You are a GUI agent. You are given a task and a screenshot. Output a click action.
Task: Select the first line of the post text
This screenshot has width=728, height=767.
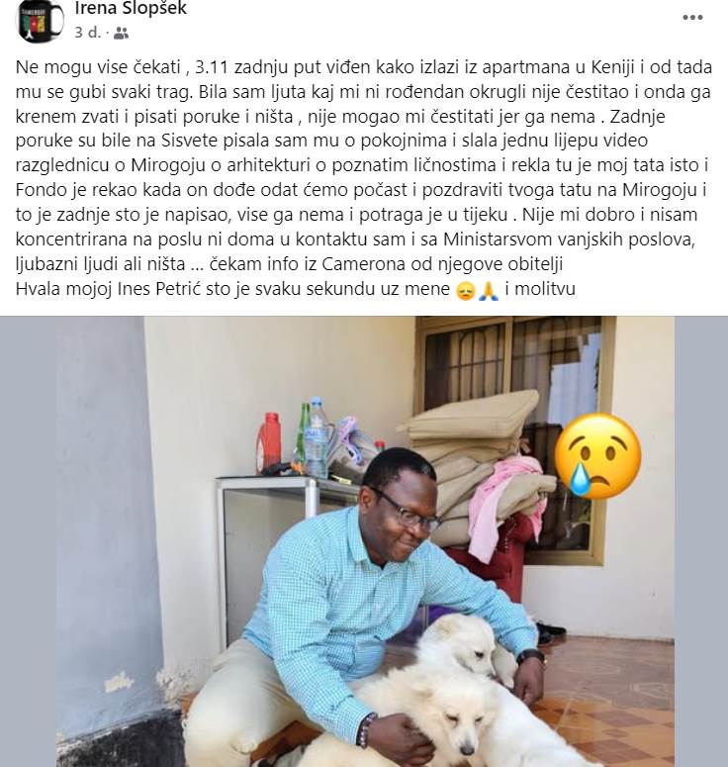[x=364, y=67]
